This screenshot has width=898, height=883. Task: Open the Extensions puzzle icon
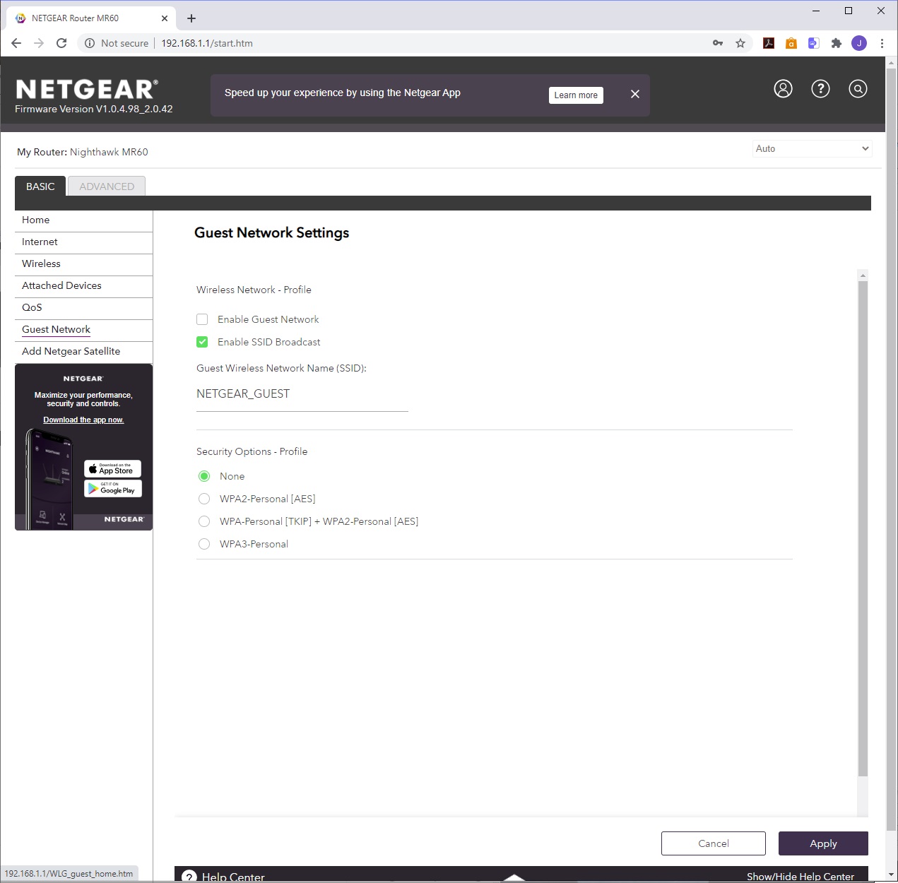pyautogui.click(x=837, y=43)
